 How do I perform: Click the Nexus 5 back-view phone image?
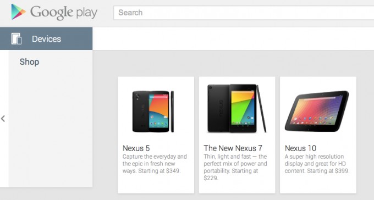click(x=141, y=112)
